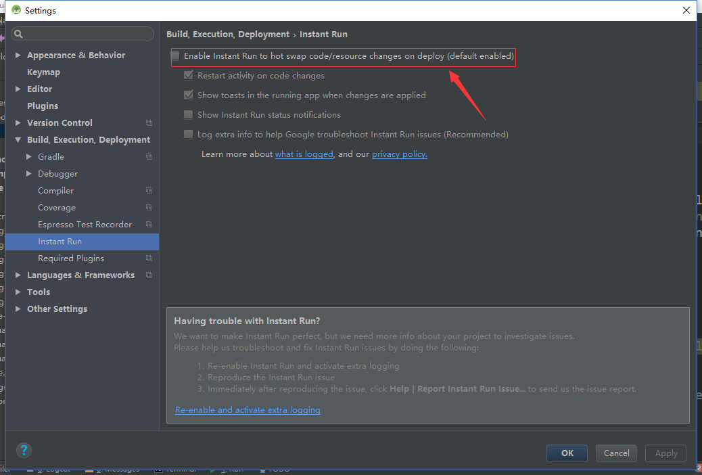Enable Instant Run hot swap checkbox
702x475 pixels.
coord(175,56)
